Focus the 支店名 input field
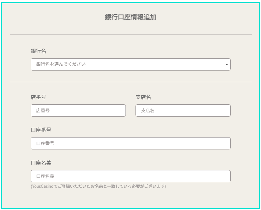Screen dimensions: 261x210 [x=183, y=110]
